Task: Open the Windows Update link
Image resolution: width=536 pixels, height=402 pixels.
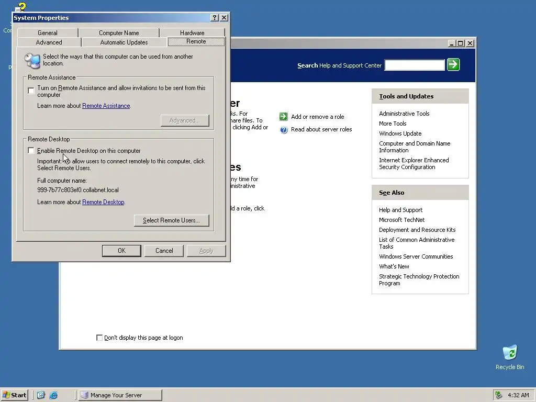Action: (400, 133)
